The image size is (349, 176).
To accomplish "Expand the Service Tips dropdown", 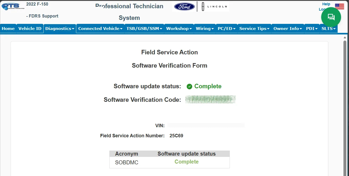I will click(254, 28).
